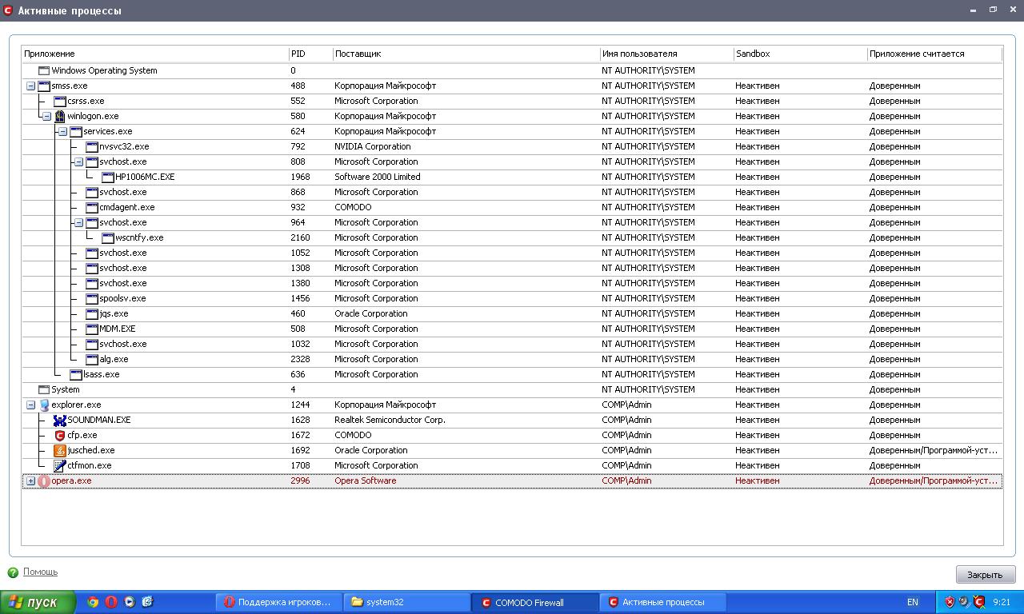1024x614 pixels.
Task: Select svchost.exe row with PID 1032
Action: click(x=512, y=344)
